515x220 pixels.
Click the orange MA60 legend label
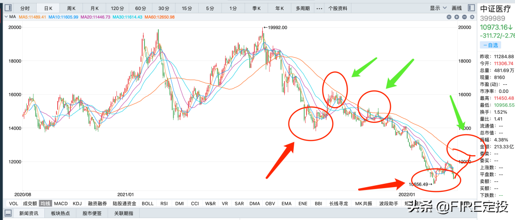point(158,17)
